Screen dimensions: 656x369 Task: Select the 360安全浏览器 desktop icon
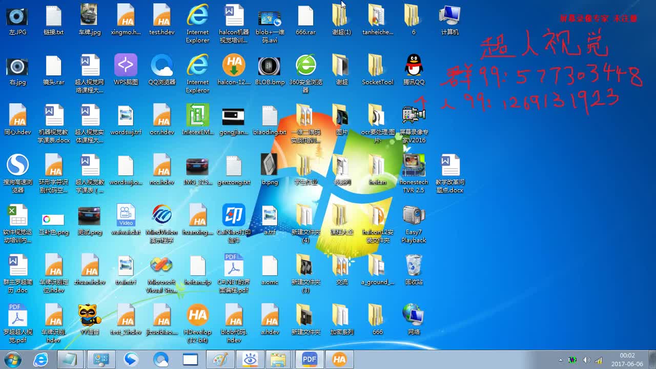(305, 74)
